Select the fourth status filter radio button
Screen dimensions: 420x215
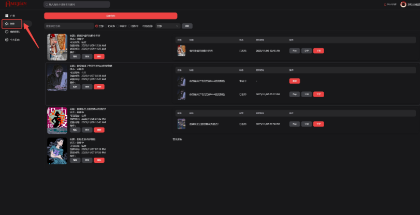(x=130, y=26)
